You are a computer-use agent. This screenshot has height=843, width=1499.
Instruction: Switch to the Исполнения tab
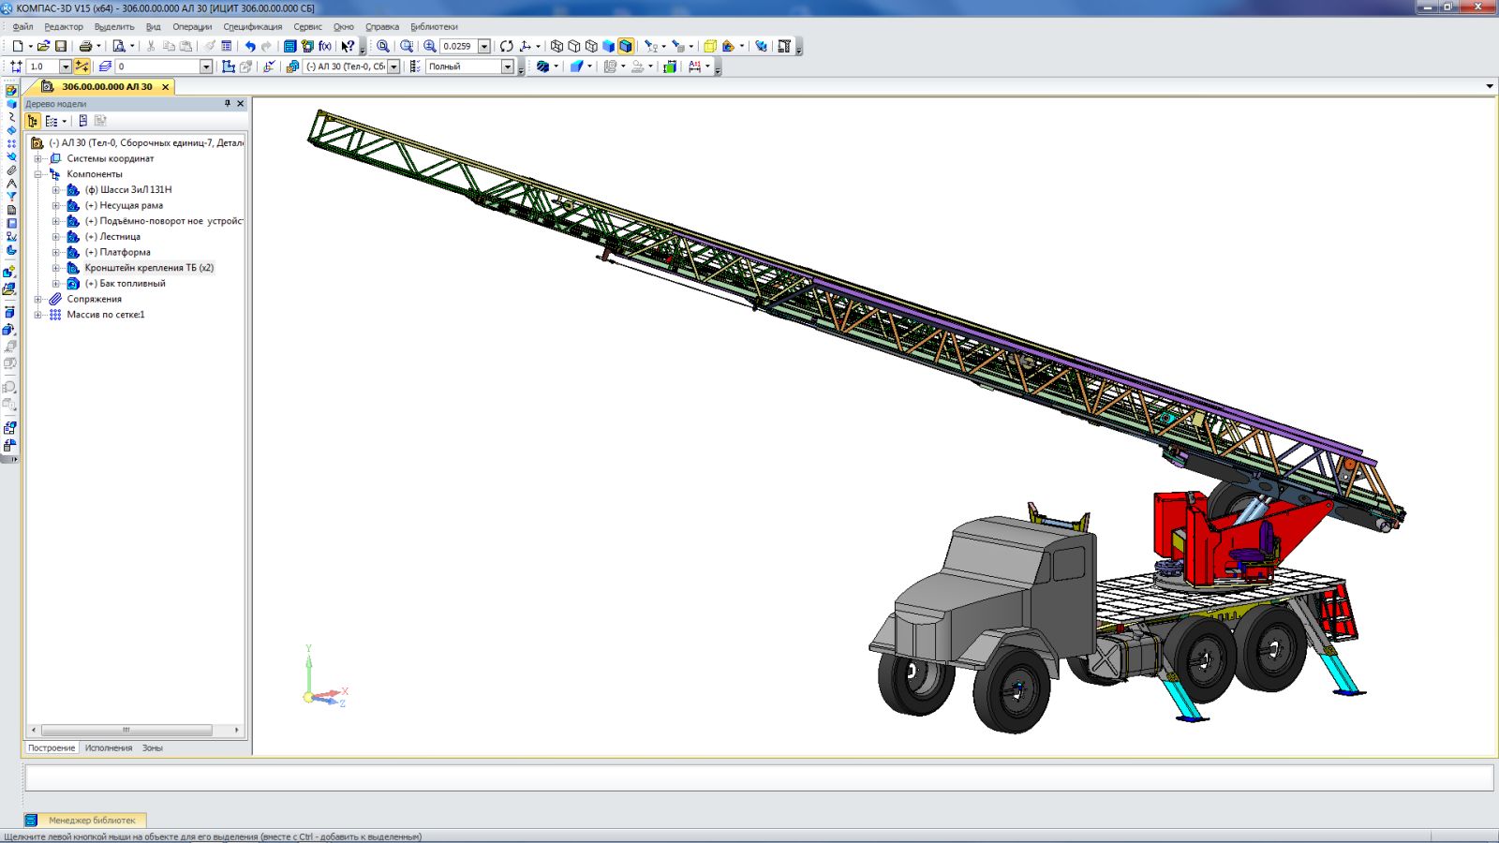click(109, 748)
